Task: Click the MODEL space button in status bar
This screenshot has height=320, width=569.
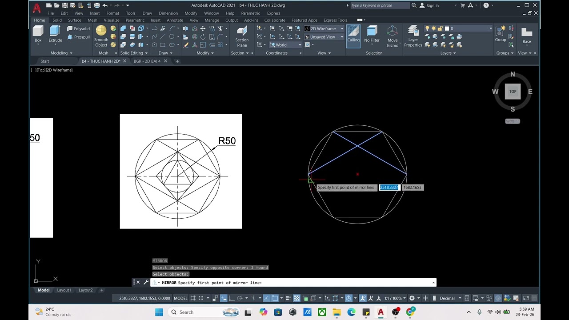Action: pyautogui.click(x=180, y=298)
